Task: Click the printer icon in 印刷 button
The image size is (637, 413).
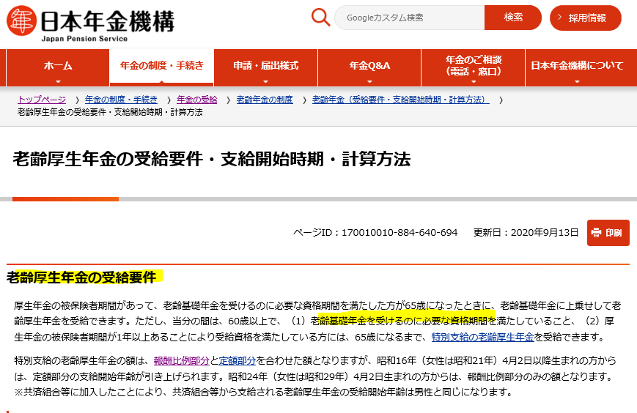Action: pyautogui.click(x=596, y=233)
